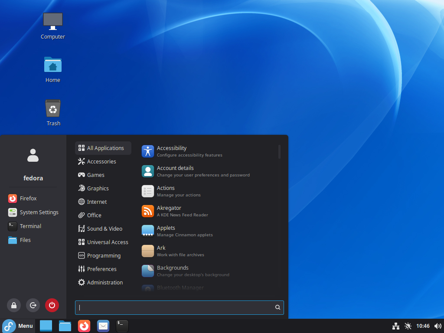The height and width of the screenshot is (333, 444).
Task: Click the show desktop taskbar icon
Action: 46,326
